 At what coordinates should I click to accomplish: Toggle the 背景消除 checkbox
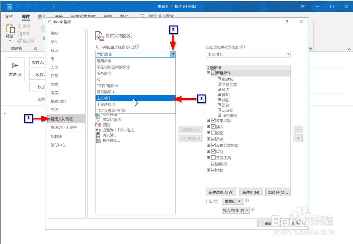point(213,121)
